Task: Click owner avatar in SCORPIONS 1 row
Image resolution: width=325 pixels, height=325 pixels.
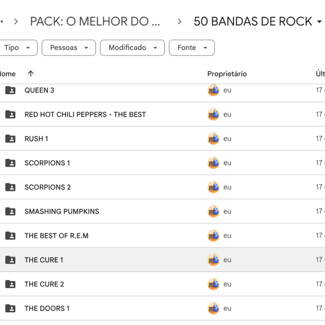Action: point(213,163)
